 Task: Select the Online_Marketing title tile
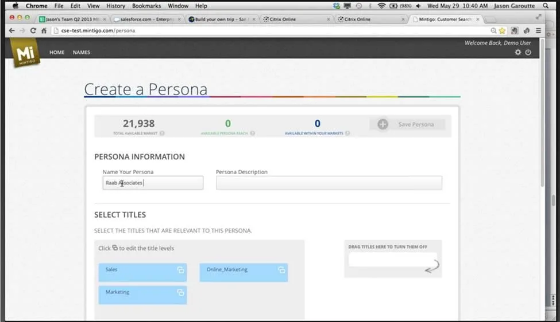point(244,273)
